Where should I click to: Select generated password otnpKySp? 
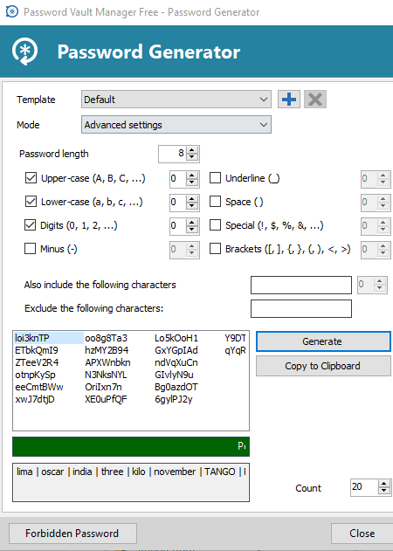35,375
